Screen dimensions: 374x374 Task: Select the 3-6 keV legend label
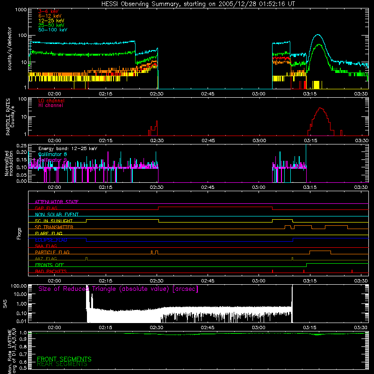coord(48,11)
